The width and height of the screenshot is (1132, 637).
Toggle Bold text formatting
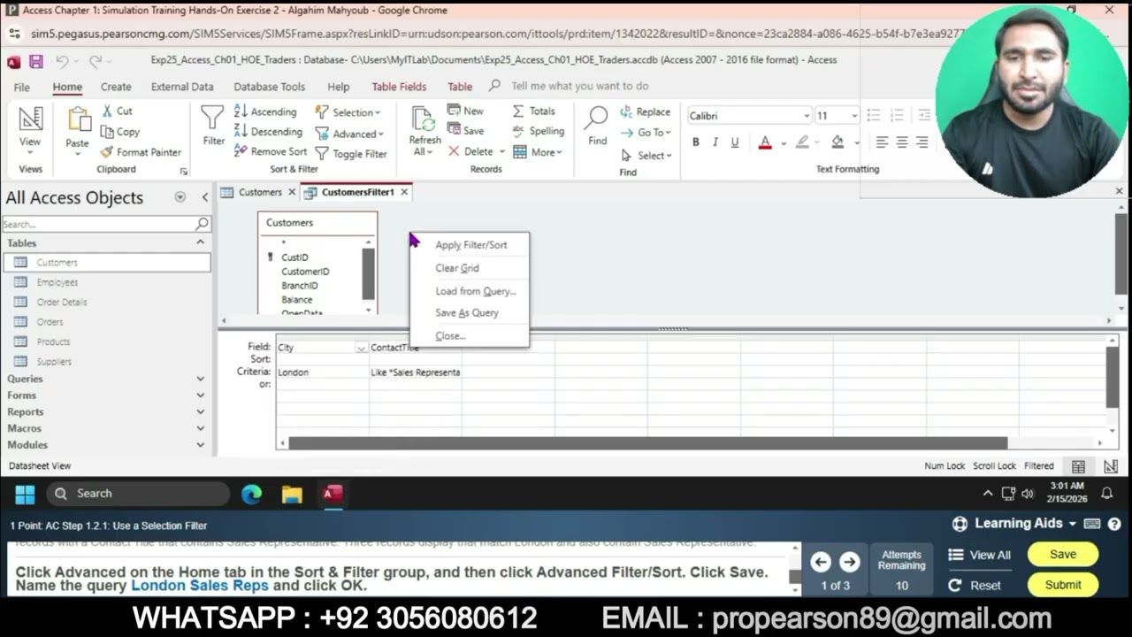pos(696,142)
